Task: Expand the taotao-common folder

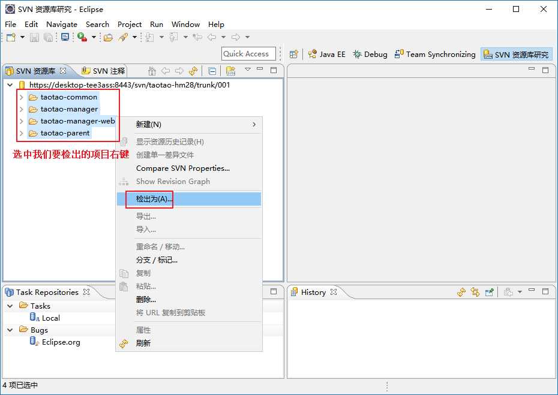Action: tap(22, 97)
